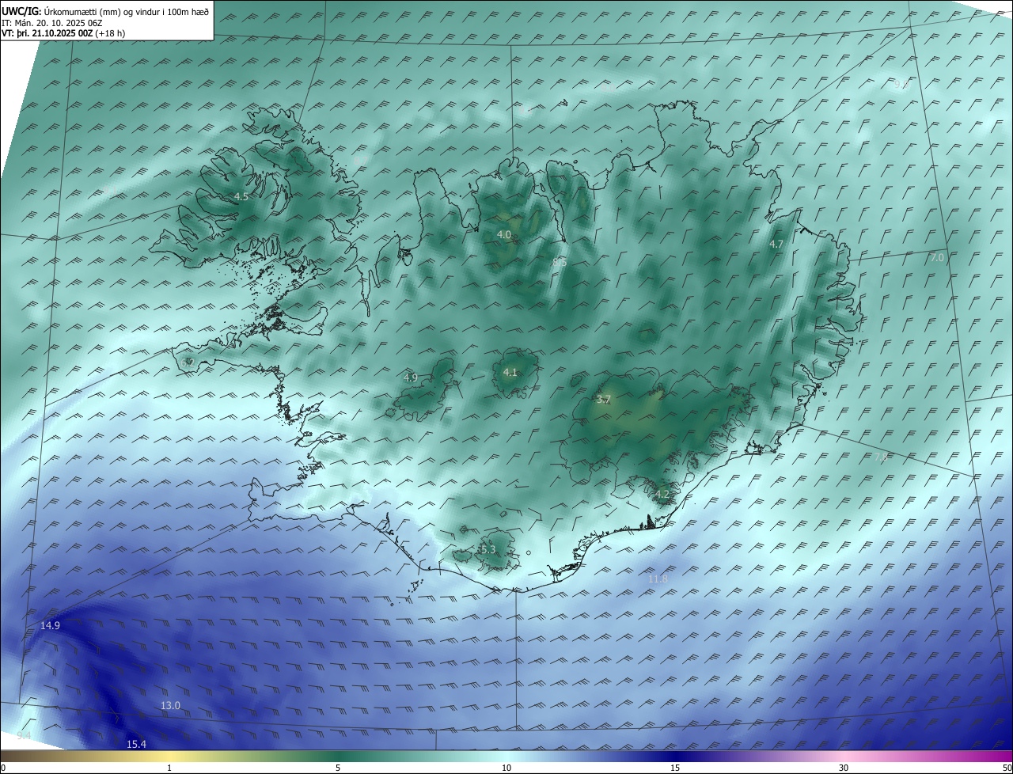Click the 7.0 value off the east coast

pos(937,258)
